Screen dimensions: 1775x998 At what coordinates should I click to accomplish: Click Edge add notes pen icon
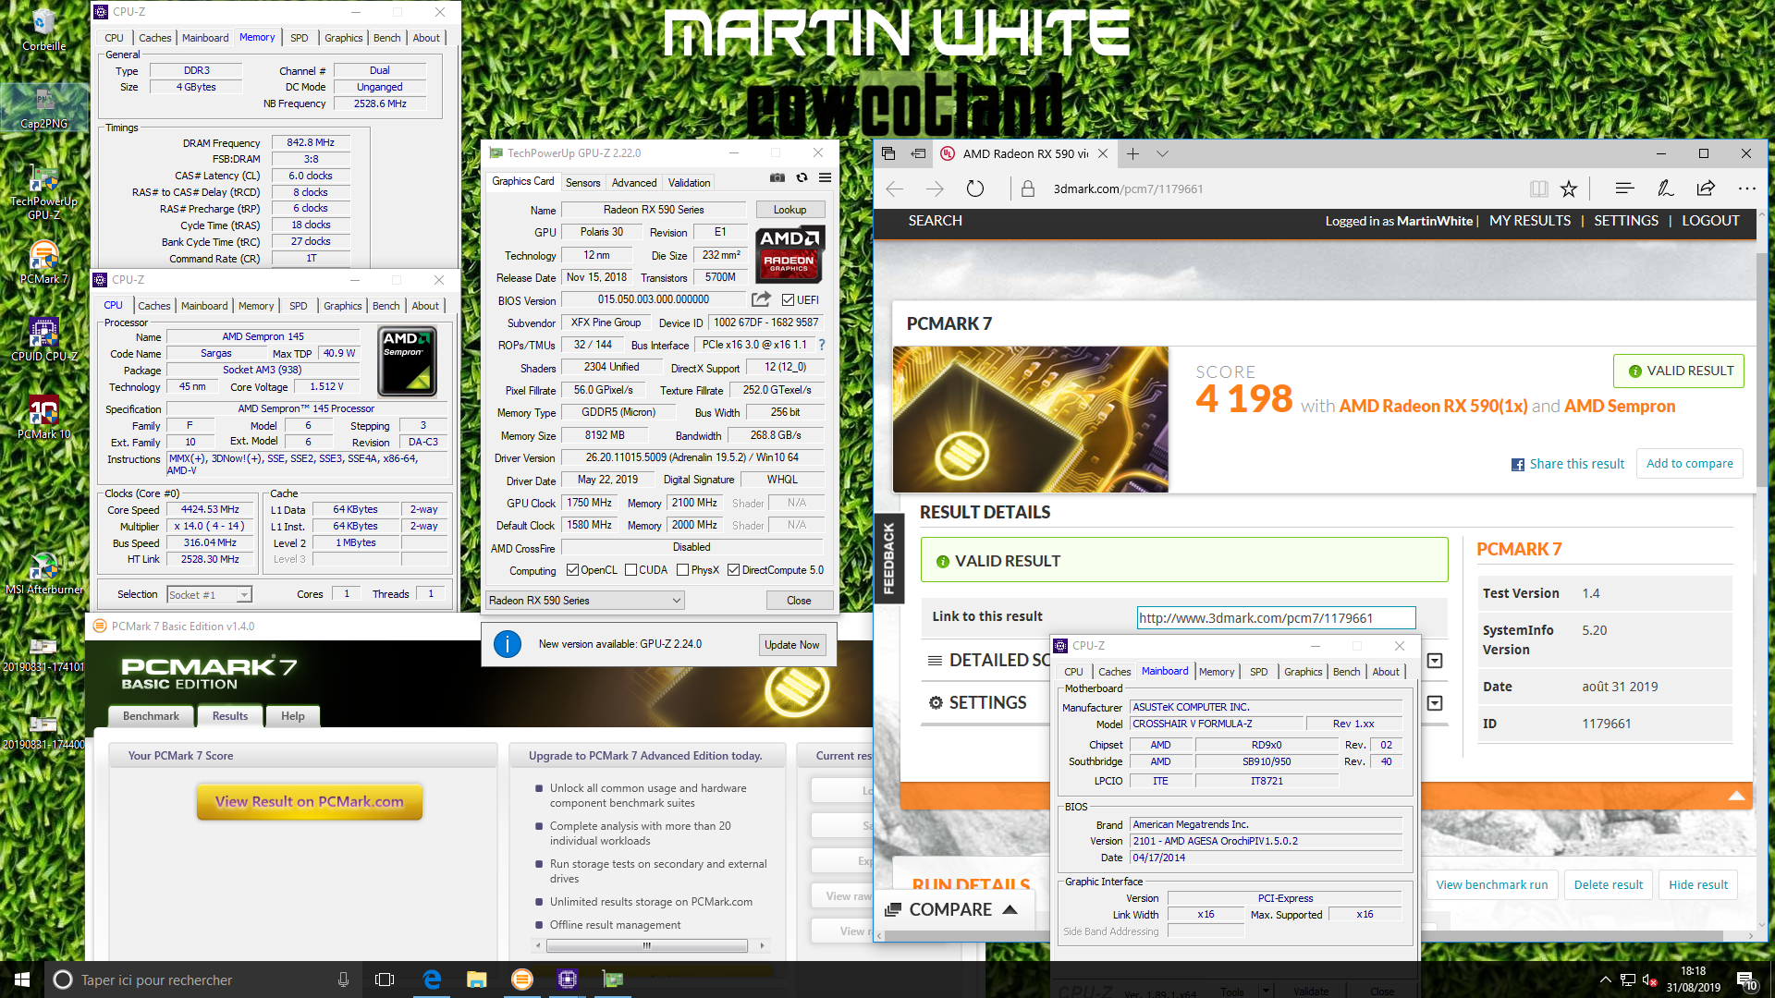[1665, 189]
